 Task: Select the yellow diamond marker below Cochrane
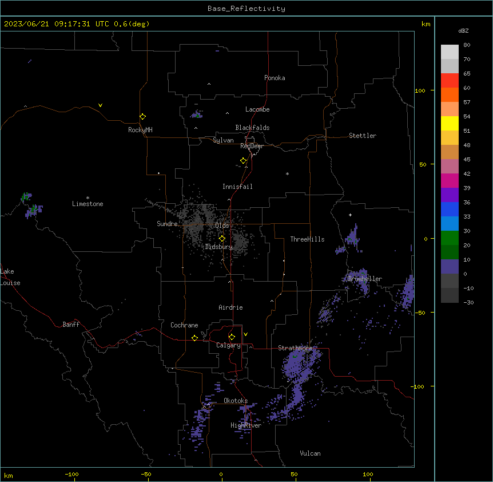(x=194, y=338)
